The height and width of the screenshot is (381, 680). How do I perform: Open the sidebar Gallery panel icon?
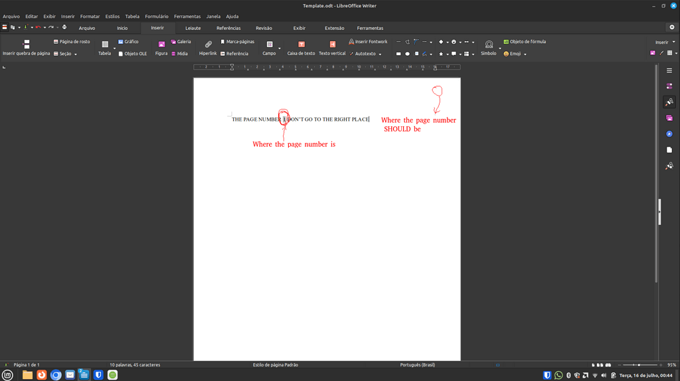[x=669, y=118]
